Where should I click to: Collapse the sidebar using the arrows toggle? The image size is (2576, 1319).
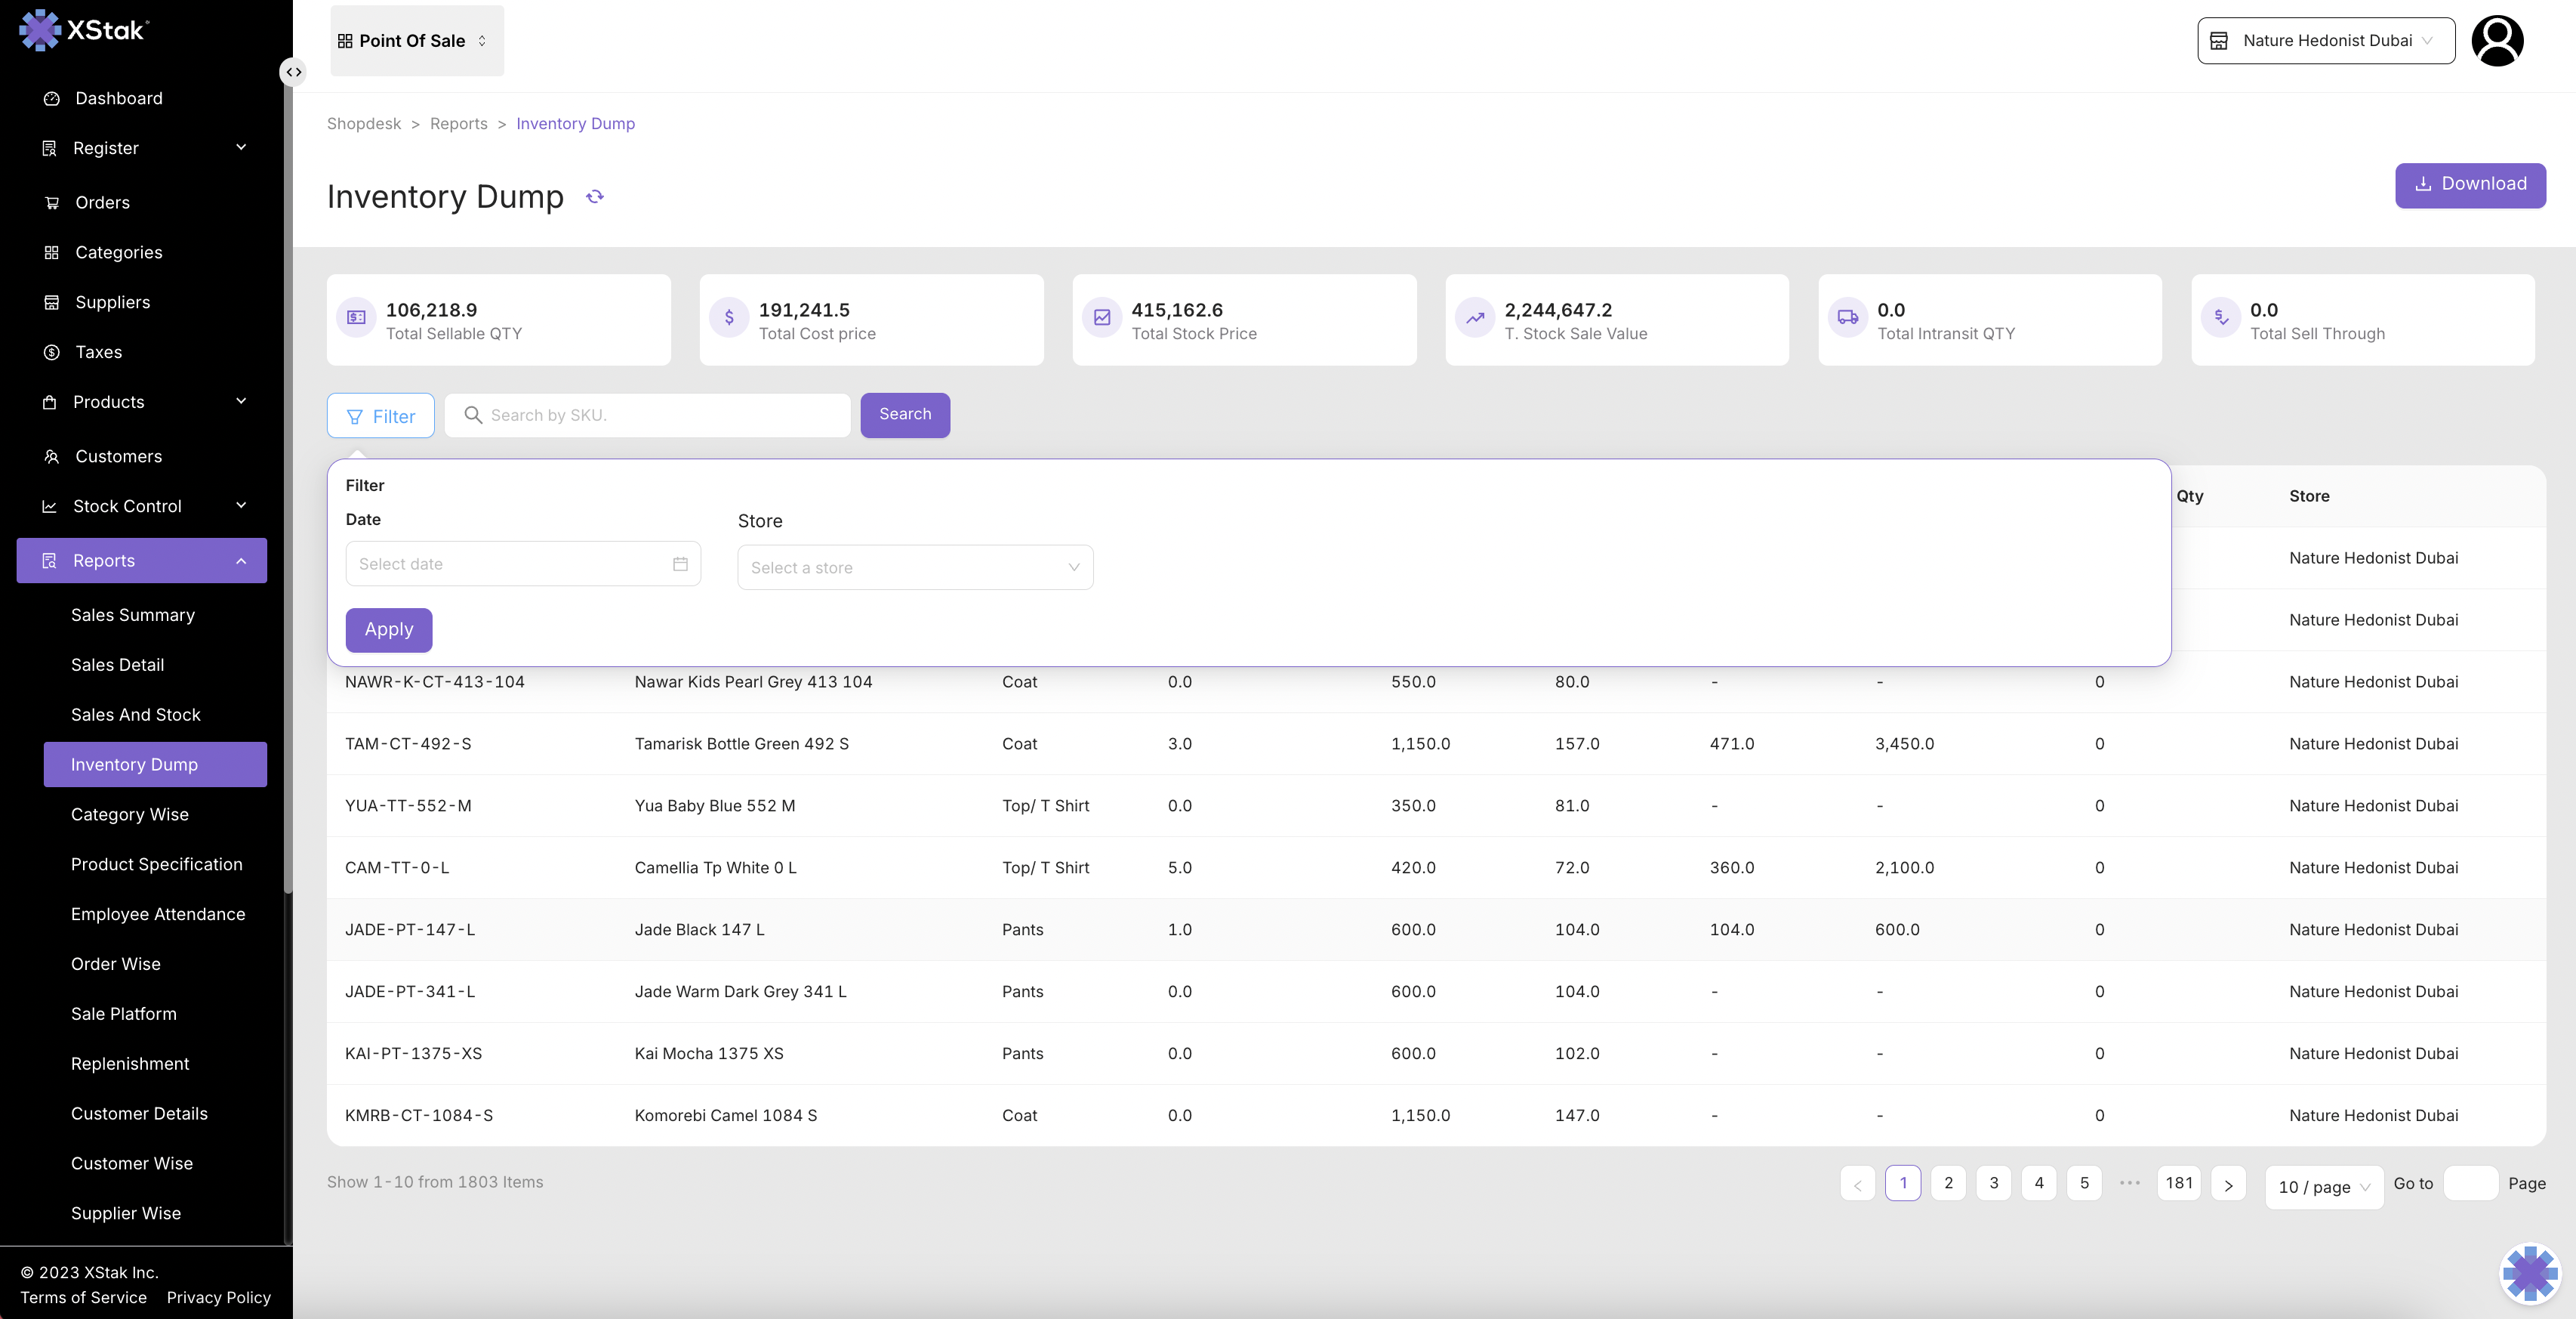pyautogui.click(x=293, y=72)
